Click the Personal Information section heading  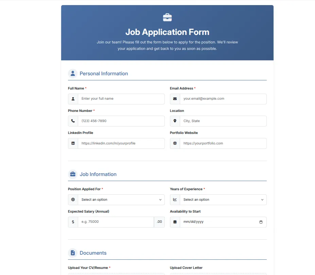pos(104,73)
